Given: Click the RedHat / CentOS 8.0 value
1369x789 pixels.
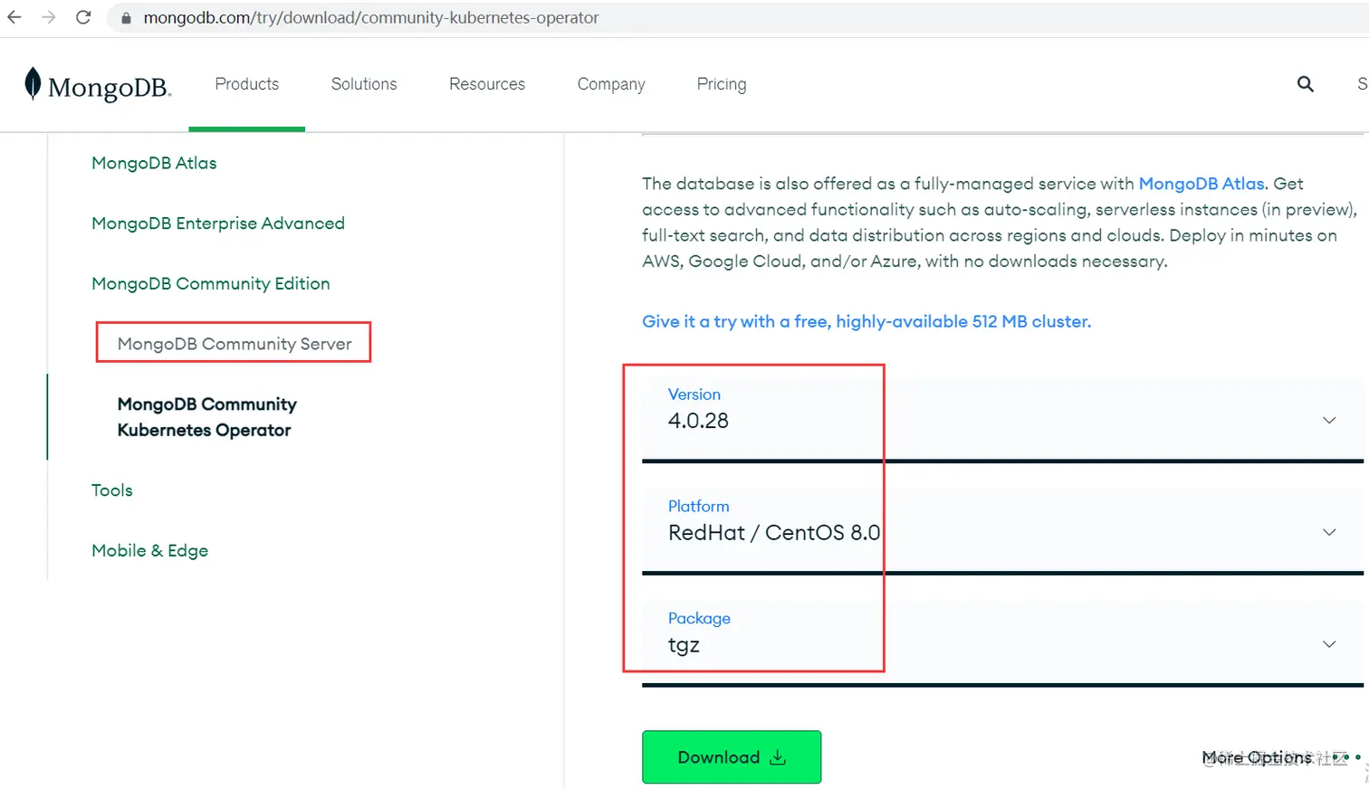Looking at the screenshot, I should click(x=774, y=533).
